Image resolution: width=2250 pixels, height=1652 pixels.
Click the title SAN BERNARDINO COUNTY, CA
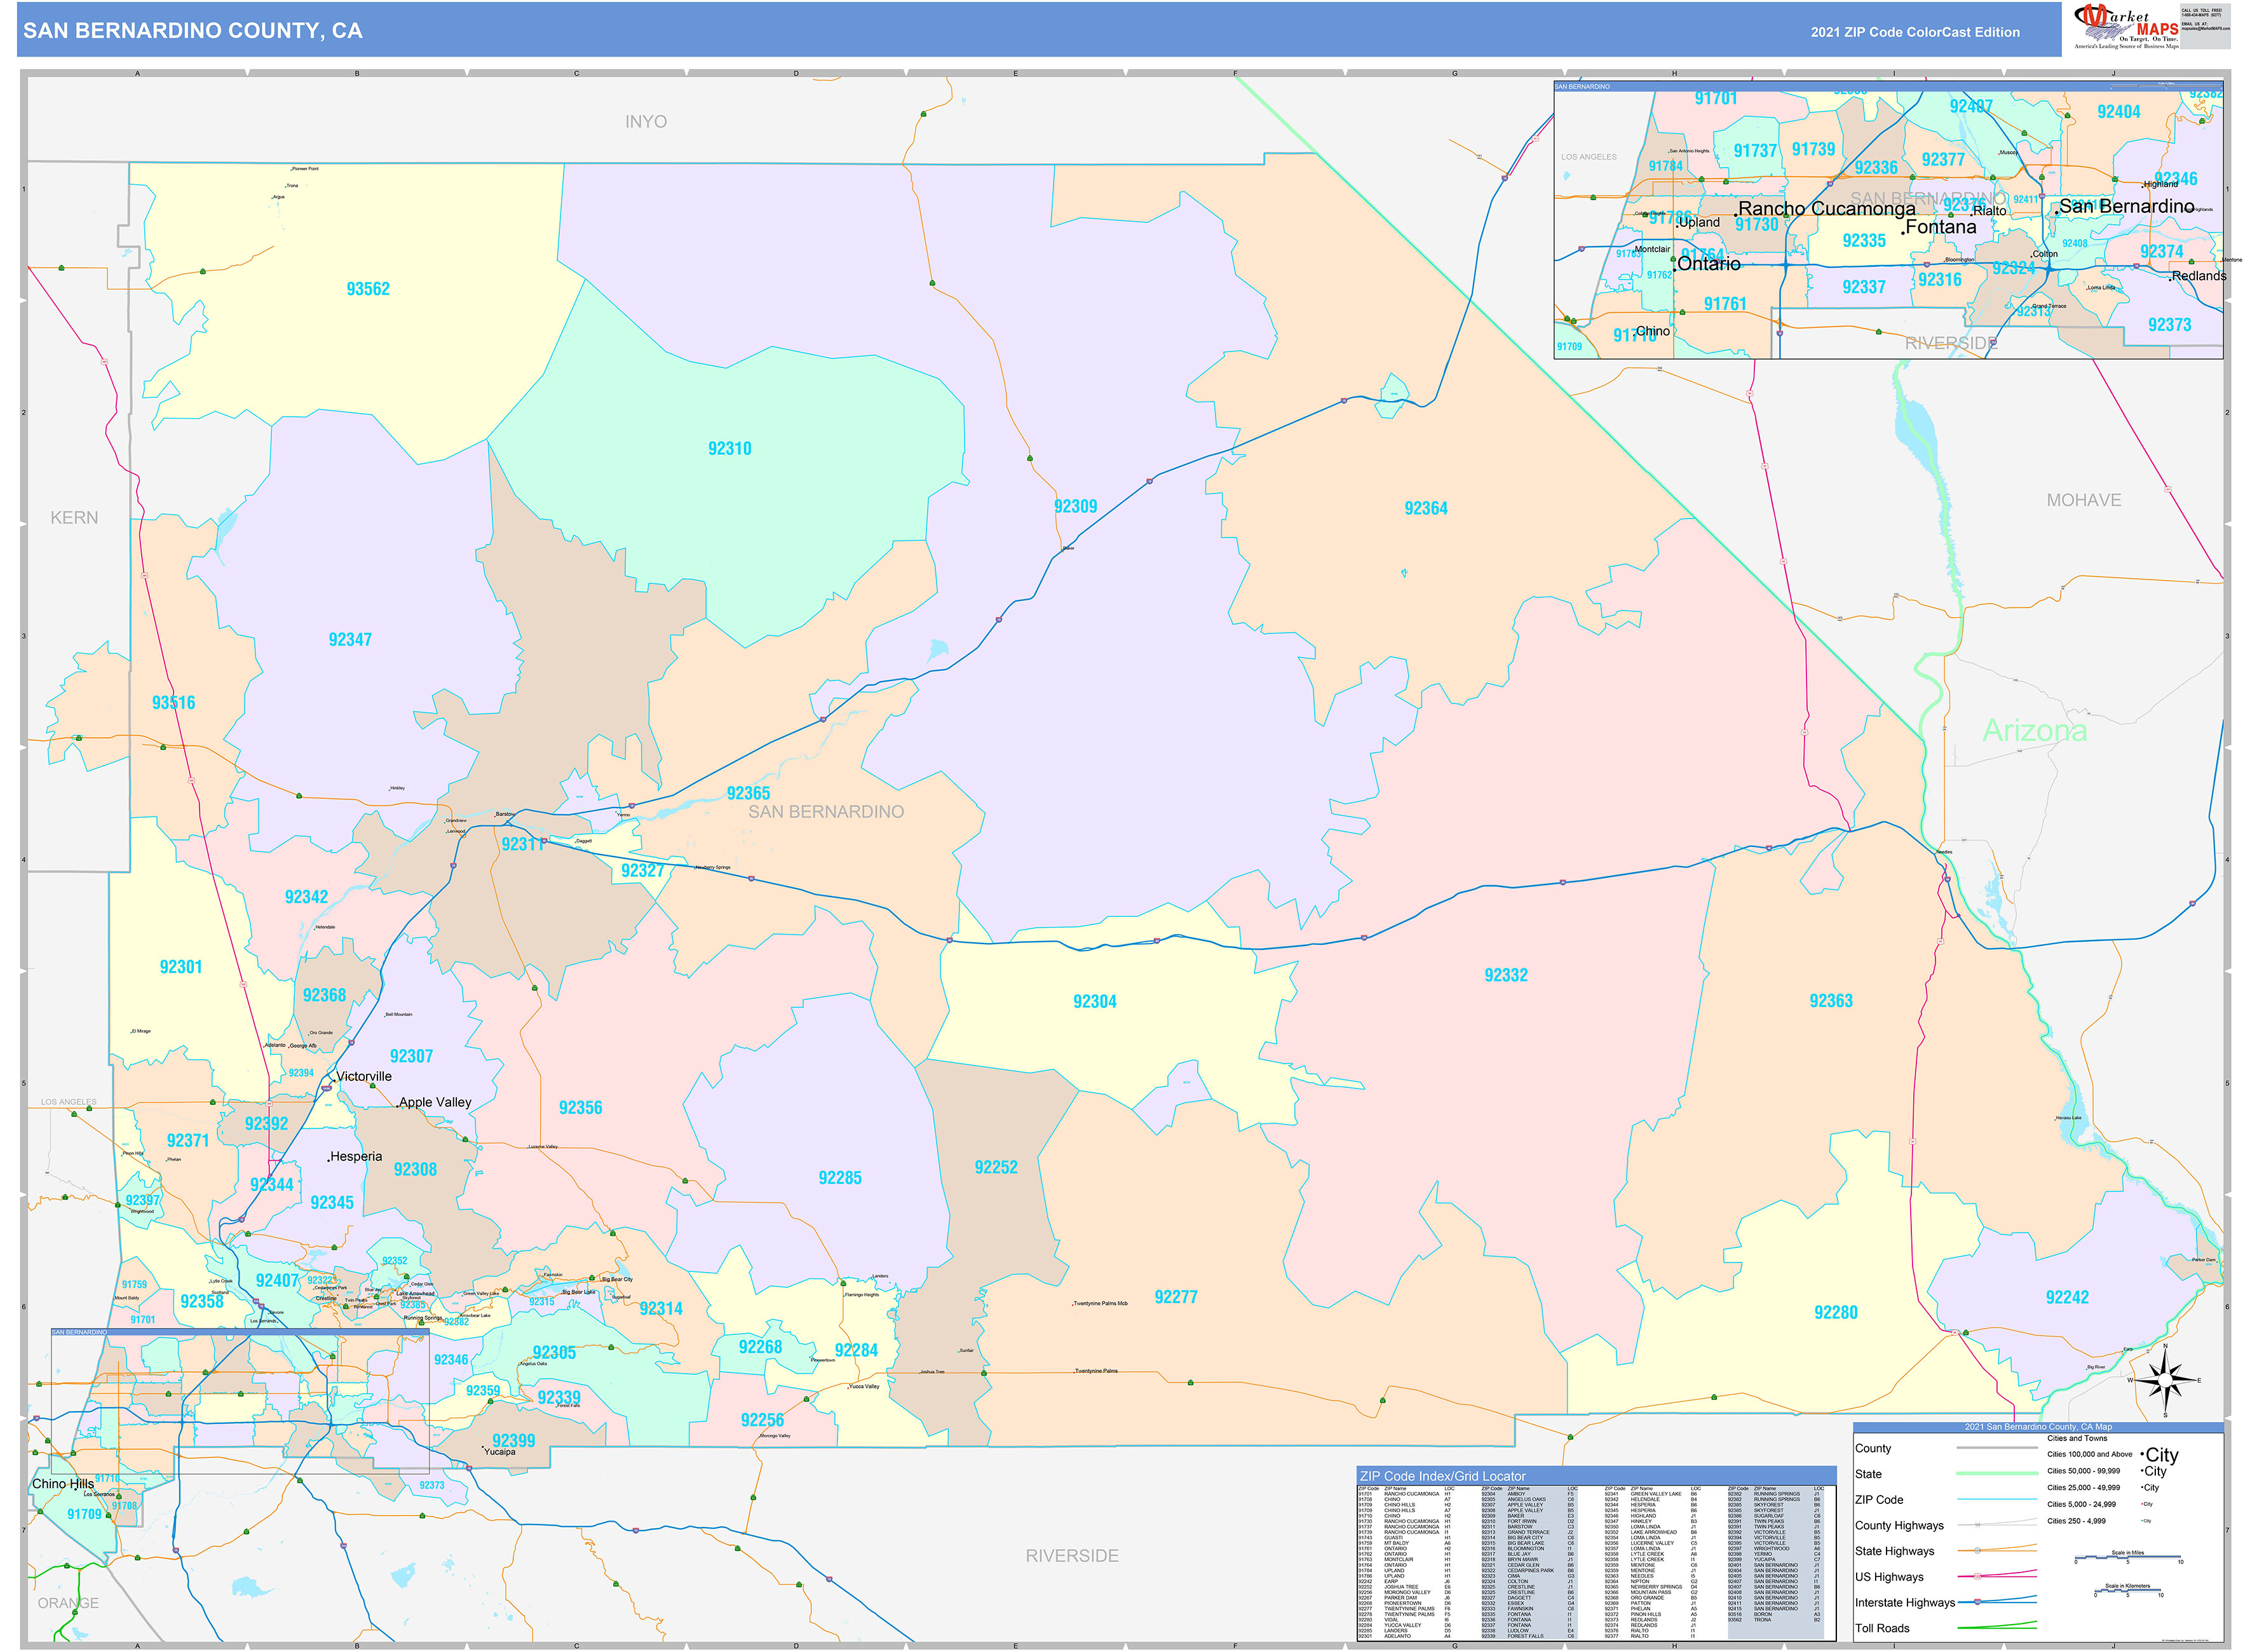point(193,31)
